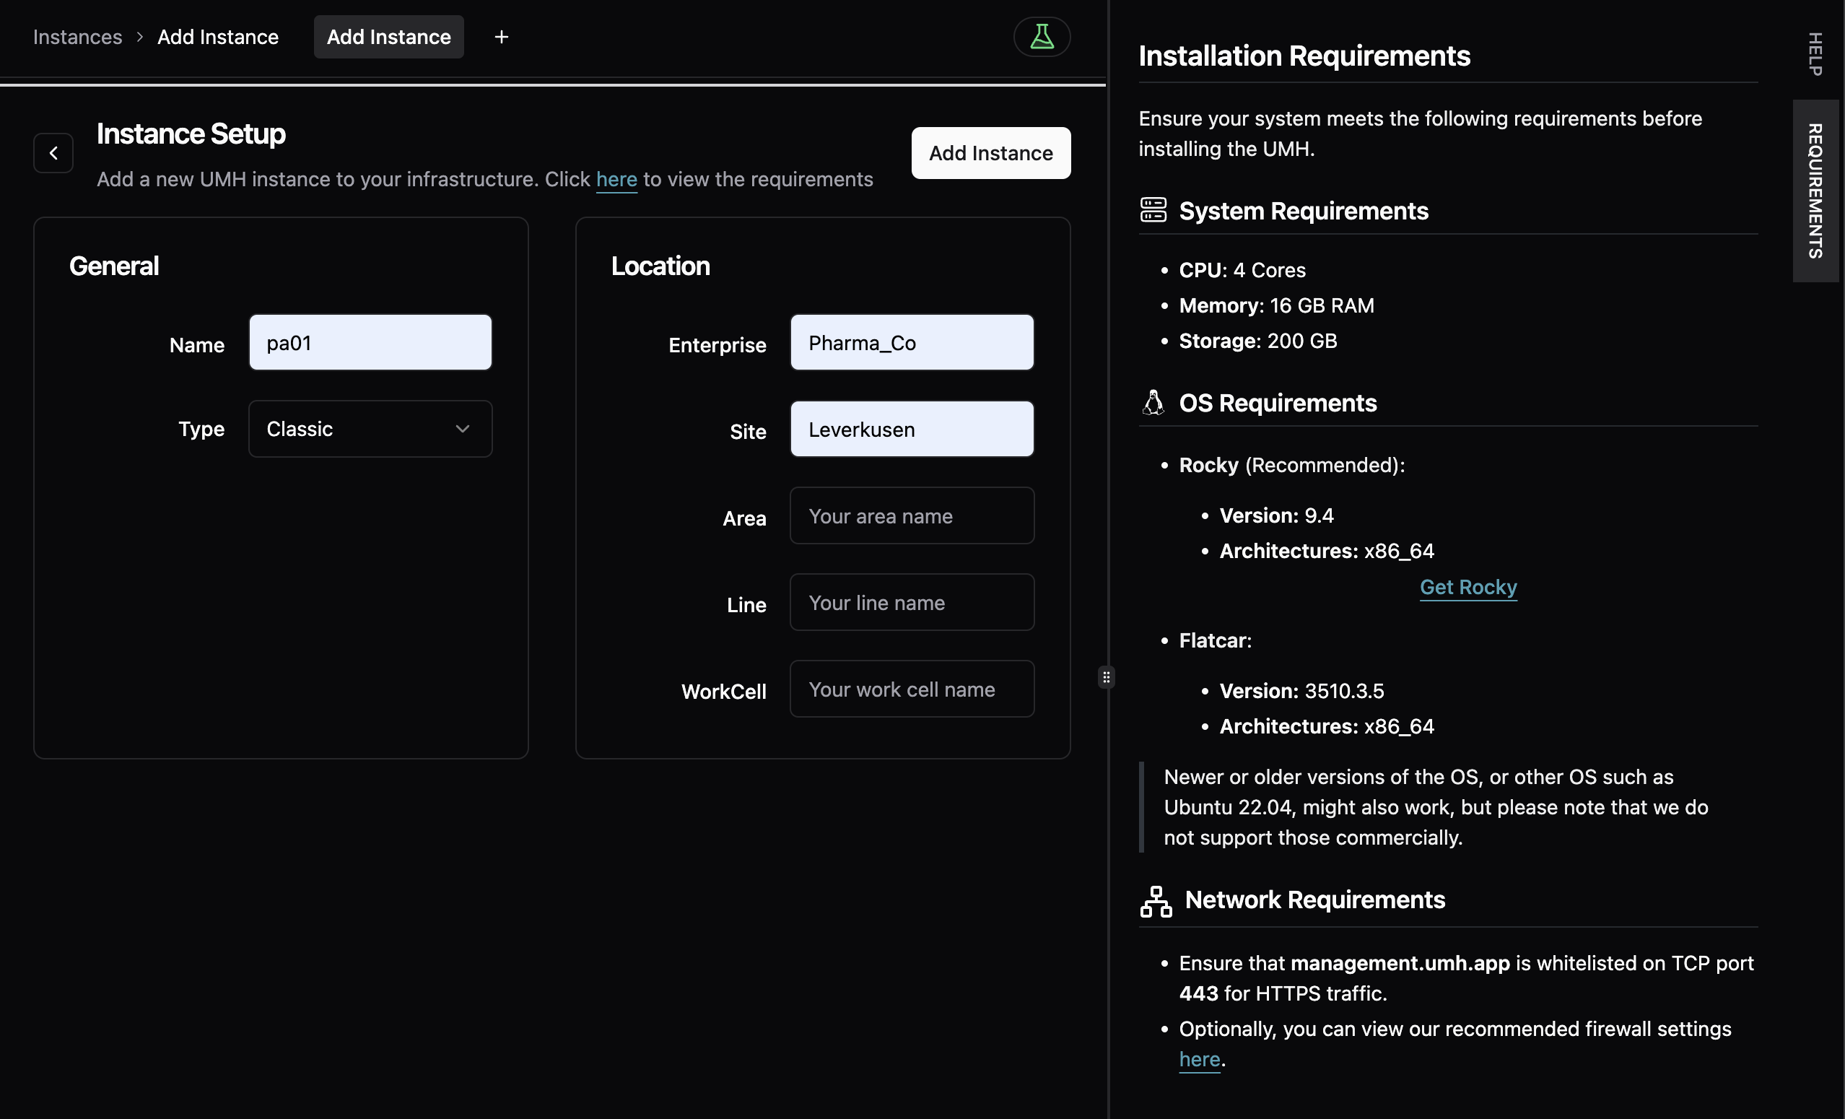Click the Linux penguin OS Requirements icon
The width and height of the screenshot is (1845, 1119).
1153,403
